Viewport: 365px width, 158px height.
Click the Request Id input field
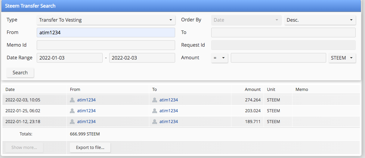(x=283, y=45)
